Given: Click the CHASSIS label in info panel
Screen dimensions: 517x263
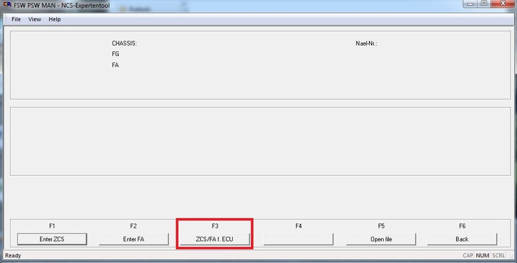Looking at the screenshot, I should pyautogui.click(x=124, y=44).
